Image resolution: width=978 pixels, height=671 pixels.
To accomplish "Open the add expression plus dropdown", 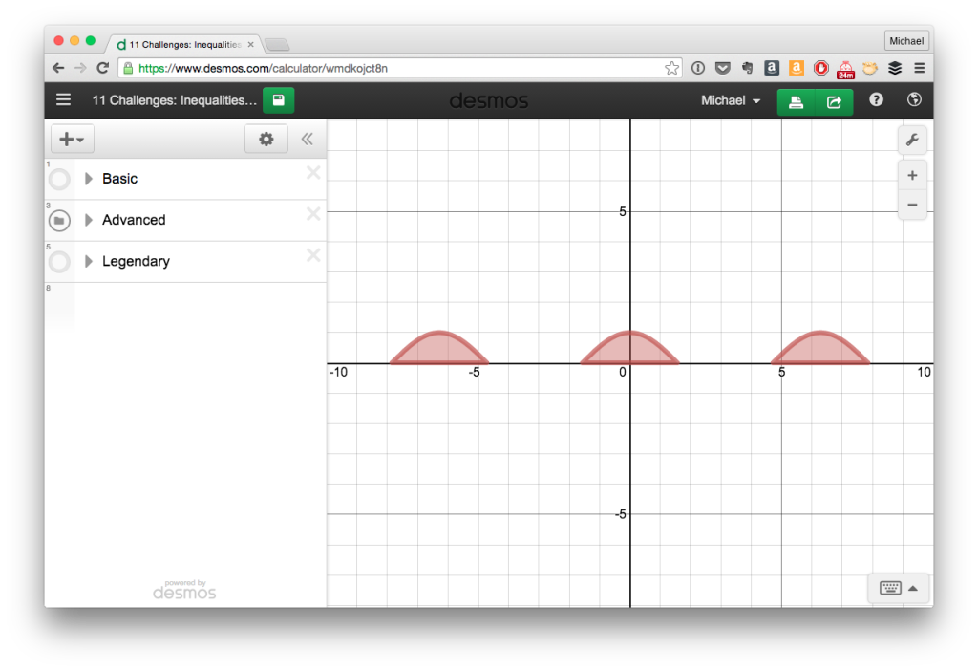I will click(72, 139).
